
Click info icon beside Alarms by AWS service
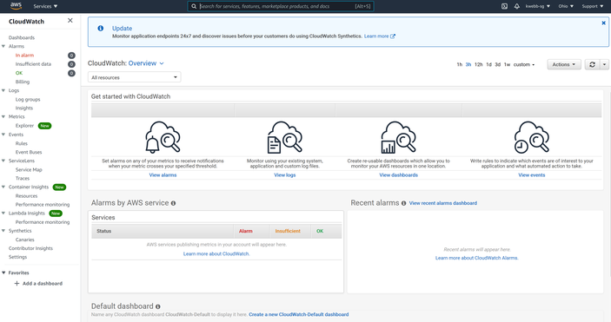[173, 203]
